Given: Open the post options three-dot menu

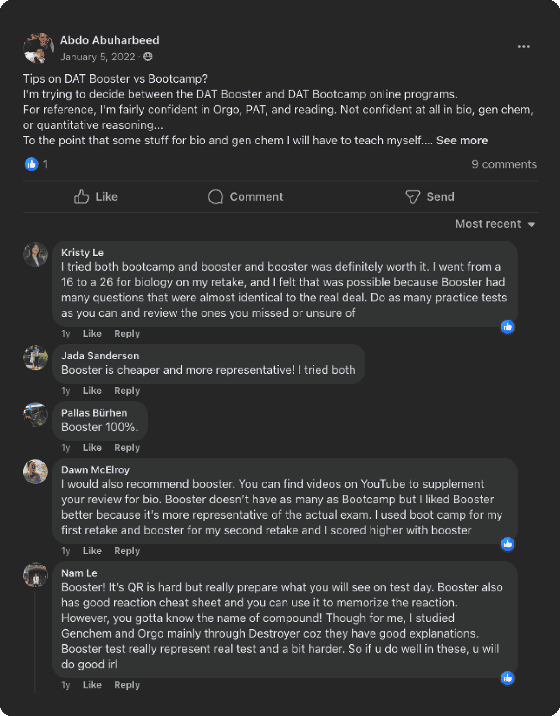Looking at the screenshot, I should pyautogui.click(x=523, y=46).
